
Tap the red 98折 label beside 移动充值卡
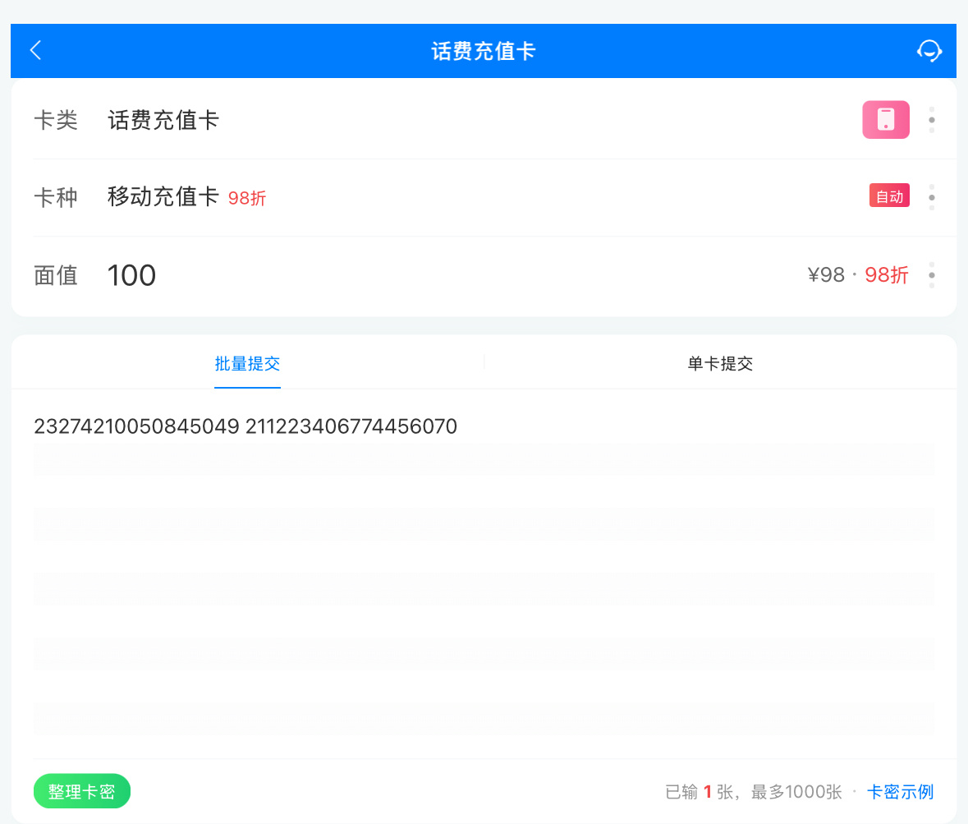coord(247,199)
